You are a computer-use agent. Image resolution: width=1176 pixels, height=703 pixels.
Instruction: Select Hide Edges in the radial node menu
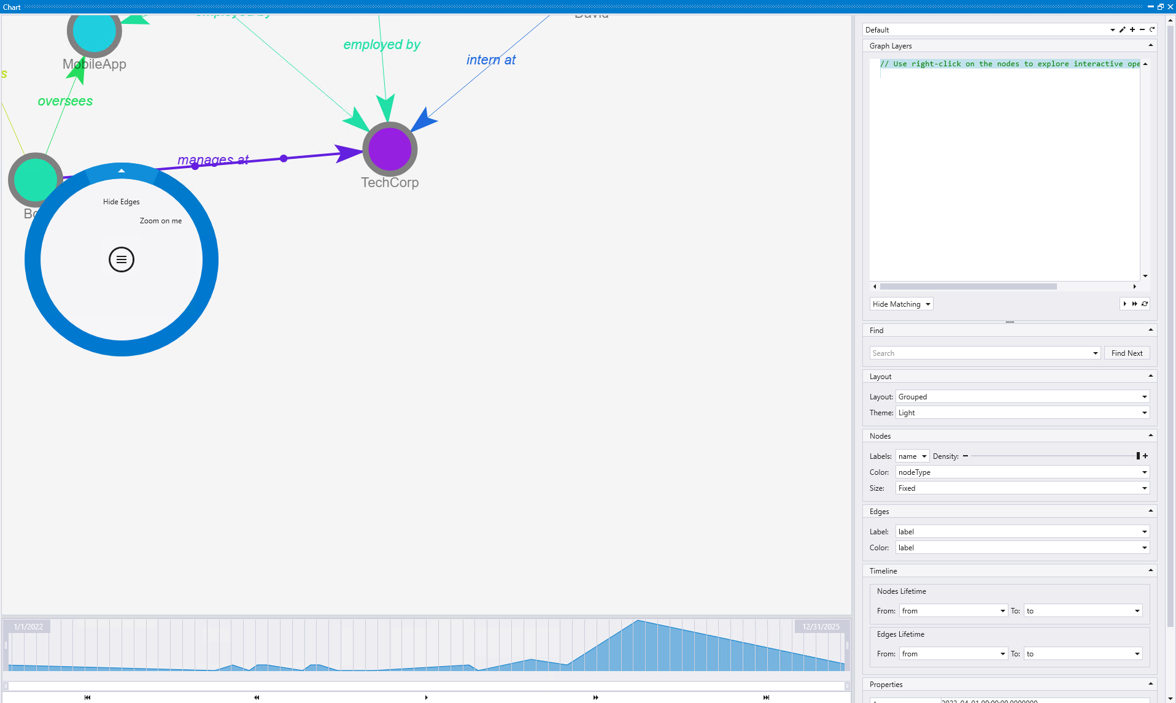(x=121, y=201)
